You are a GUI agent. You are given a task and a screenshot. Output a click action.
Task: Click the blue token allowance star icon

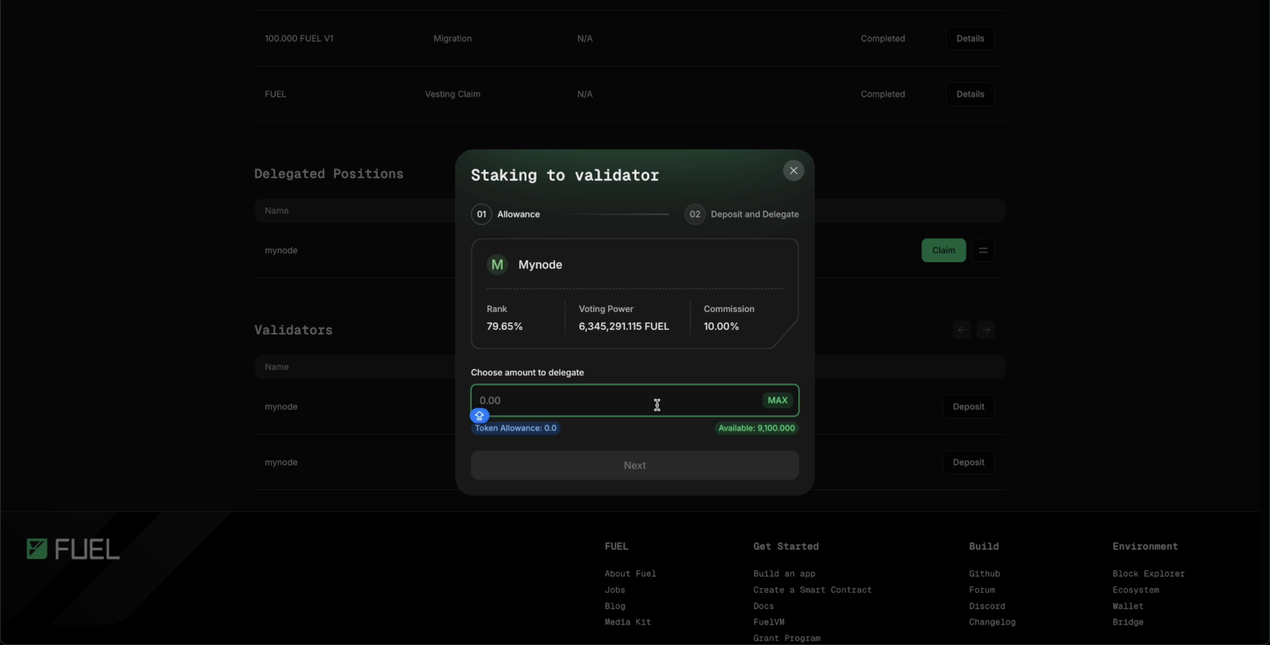click(x=479, y=416)
